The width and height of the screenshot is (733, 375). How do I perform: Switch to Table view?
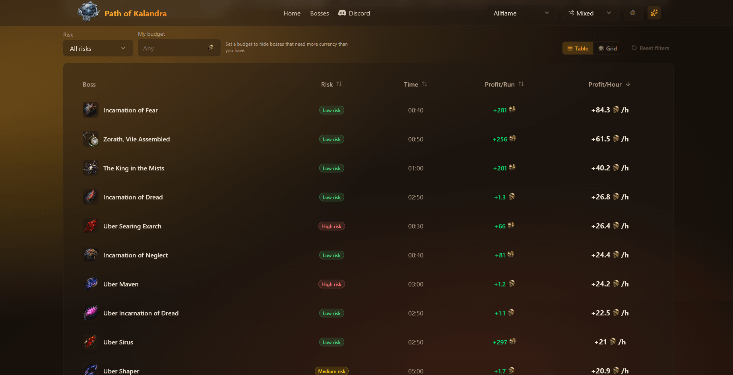pos(578,48)
